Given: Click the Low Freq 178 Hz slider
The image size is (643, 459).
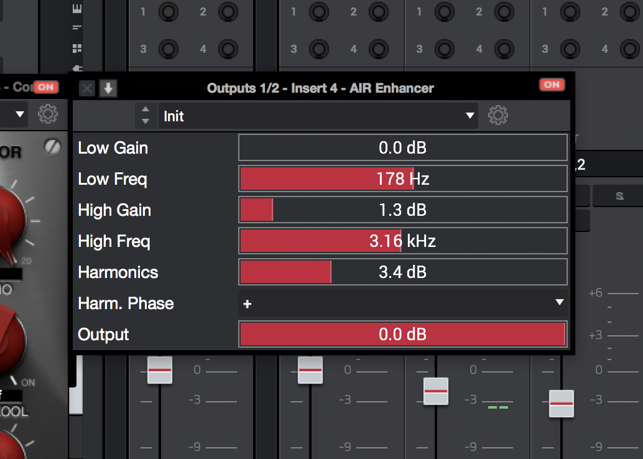Looking at the screenshot, I should [x=402, y=179].
